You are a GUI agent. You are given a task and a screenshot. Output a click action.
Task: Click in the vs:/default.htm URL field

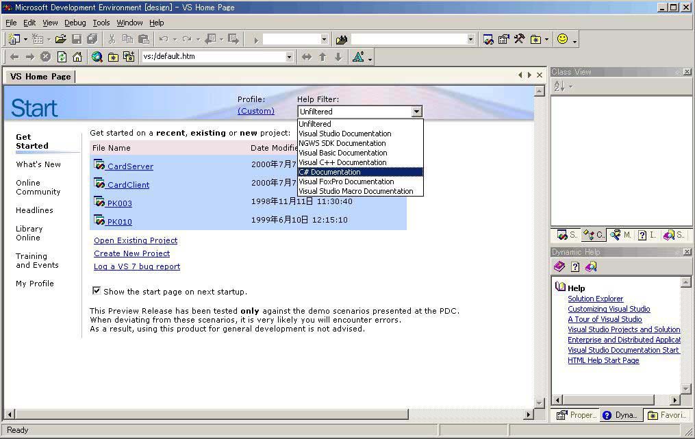pos(213,57)
